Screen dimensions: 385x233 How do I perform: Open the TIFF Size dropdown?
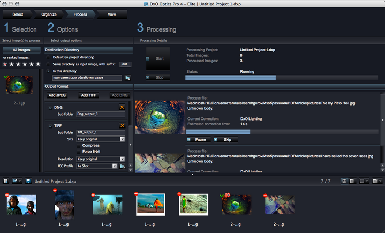tap(122, 139)
